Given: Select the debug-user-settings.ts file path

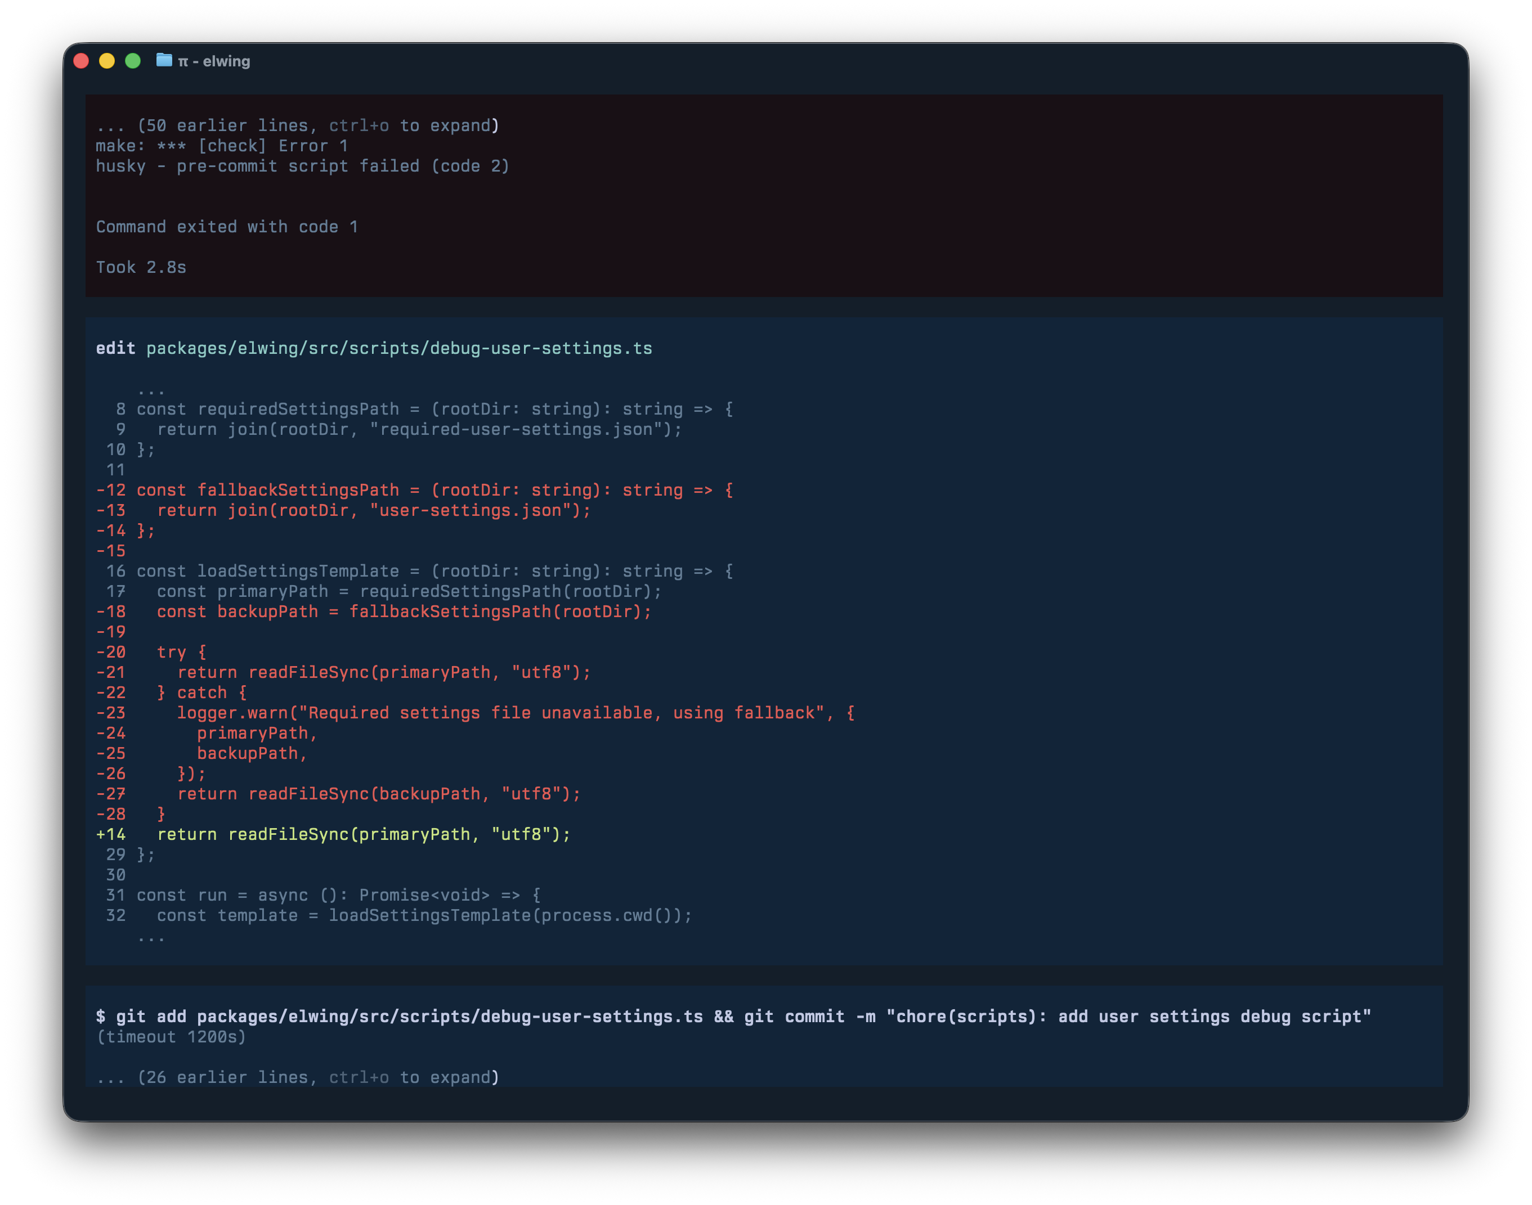Looking at the screenshot, I should [x=398, y=348].
